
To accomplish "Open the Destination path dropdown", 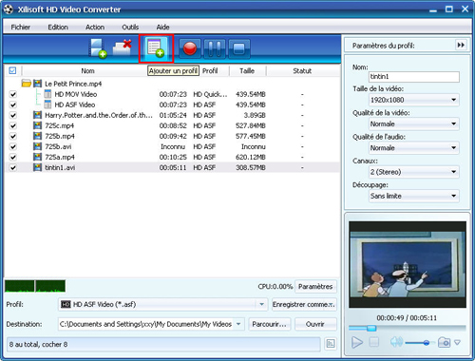I will coord(238,324).
